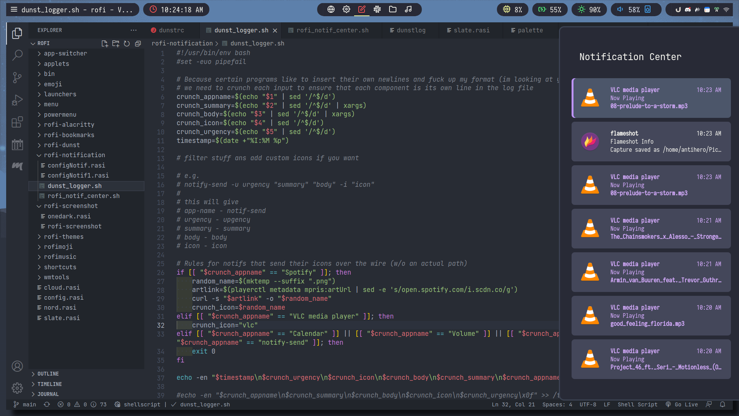
Task: Open Run and Debug view
Action: coord(17,100)
